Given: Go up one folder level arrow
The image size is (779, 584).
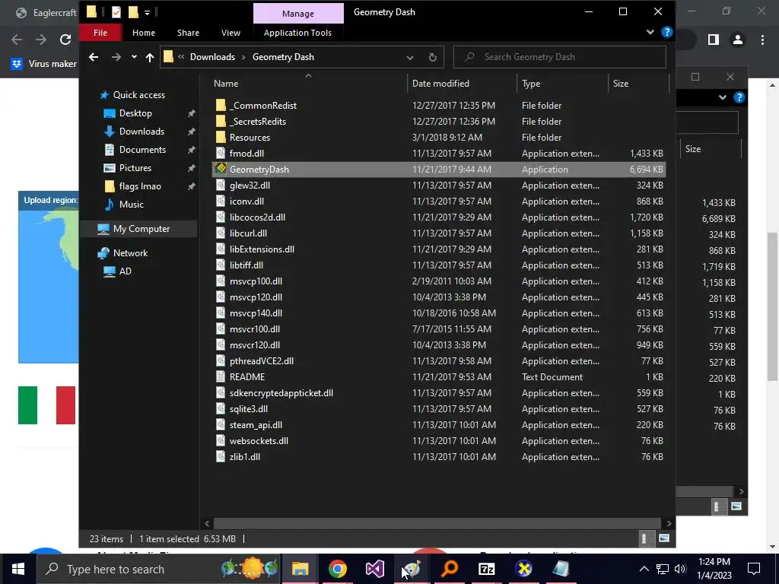Looking at the screenshot, I should 150,57.
